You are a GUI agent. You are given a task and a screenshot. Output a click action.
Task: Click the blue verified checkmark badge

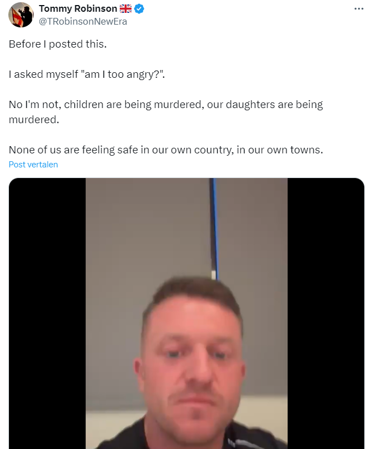(x=139, y=9)
